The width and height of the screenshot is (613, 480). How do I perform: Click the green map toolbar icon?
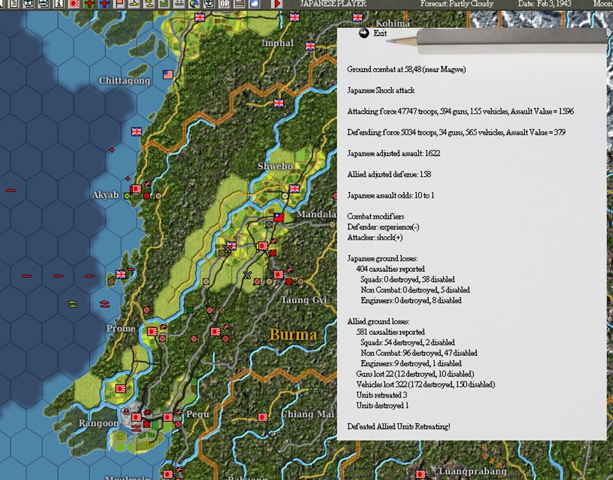click(x=164, y=4)
